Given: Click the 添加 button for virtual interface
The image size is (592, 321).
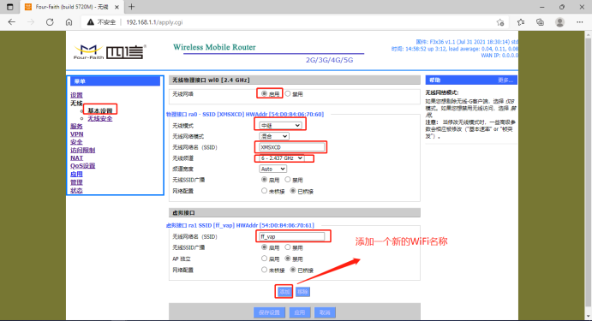Looking at the screenshot, I should pyautogui.click(x=284, y=292).
